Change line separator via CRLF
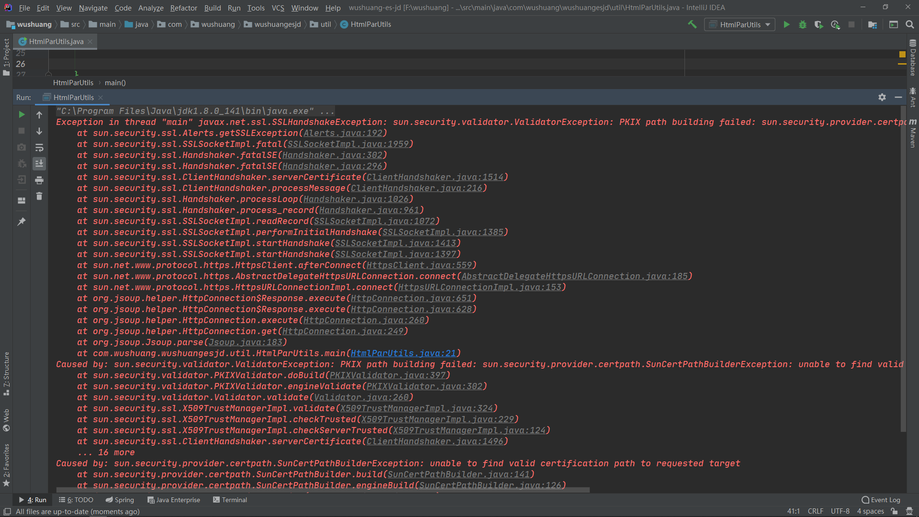919x517 pixels. coord(816,511)
